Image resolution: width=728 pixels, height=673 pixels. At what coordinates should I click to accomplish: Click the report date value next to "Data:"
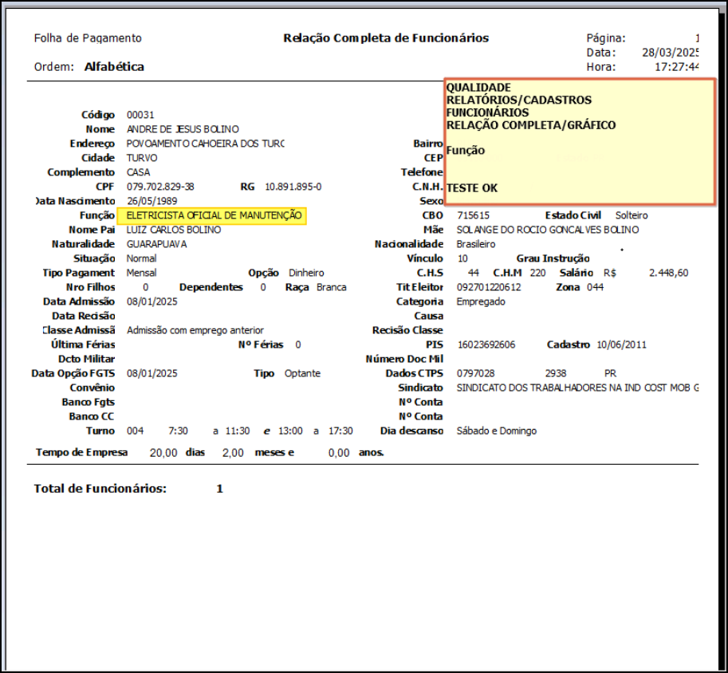click(670, 53)
